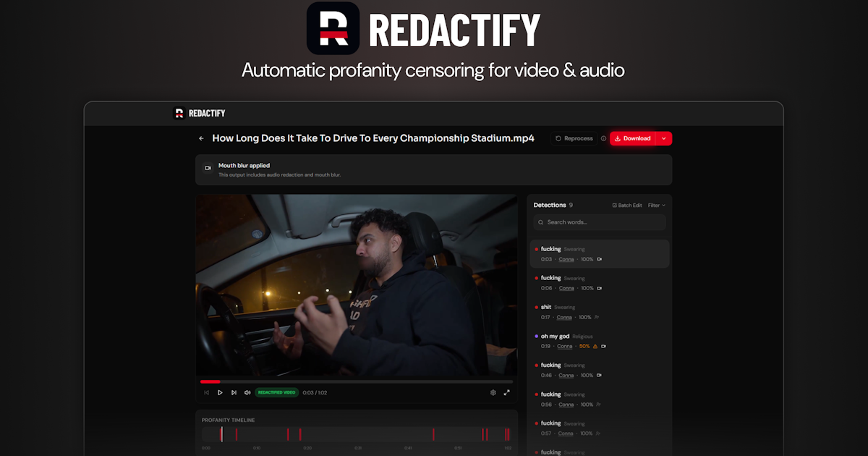868x456 pixels.
Task: Click the person icon on the 0:17 row
Action: click(x=597, y=317)
